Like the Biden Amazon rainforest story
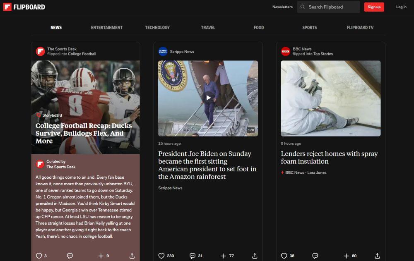Image resolution: width=414 pixels, height=261 pixels. tap(161, 256)
